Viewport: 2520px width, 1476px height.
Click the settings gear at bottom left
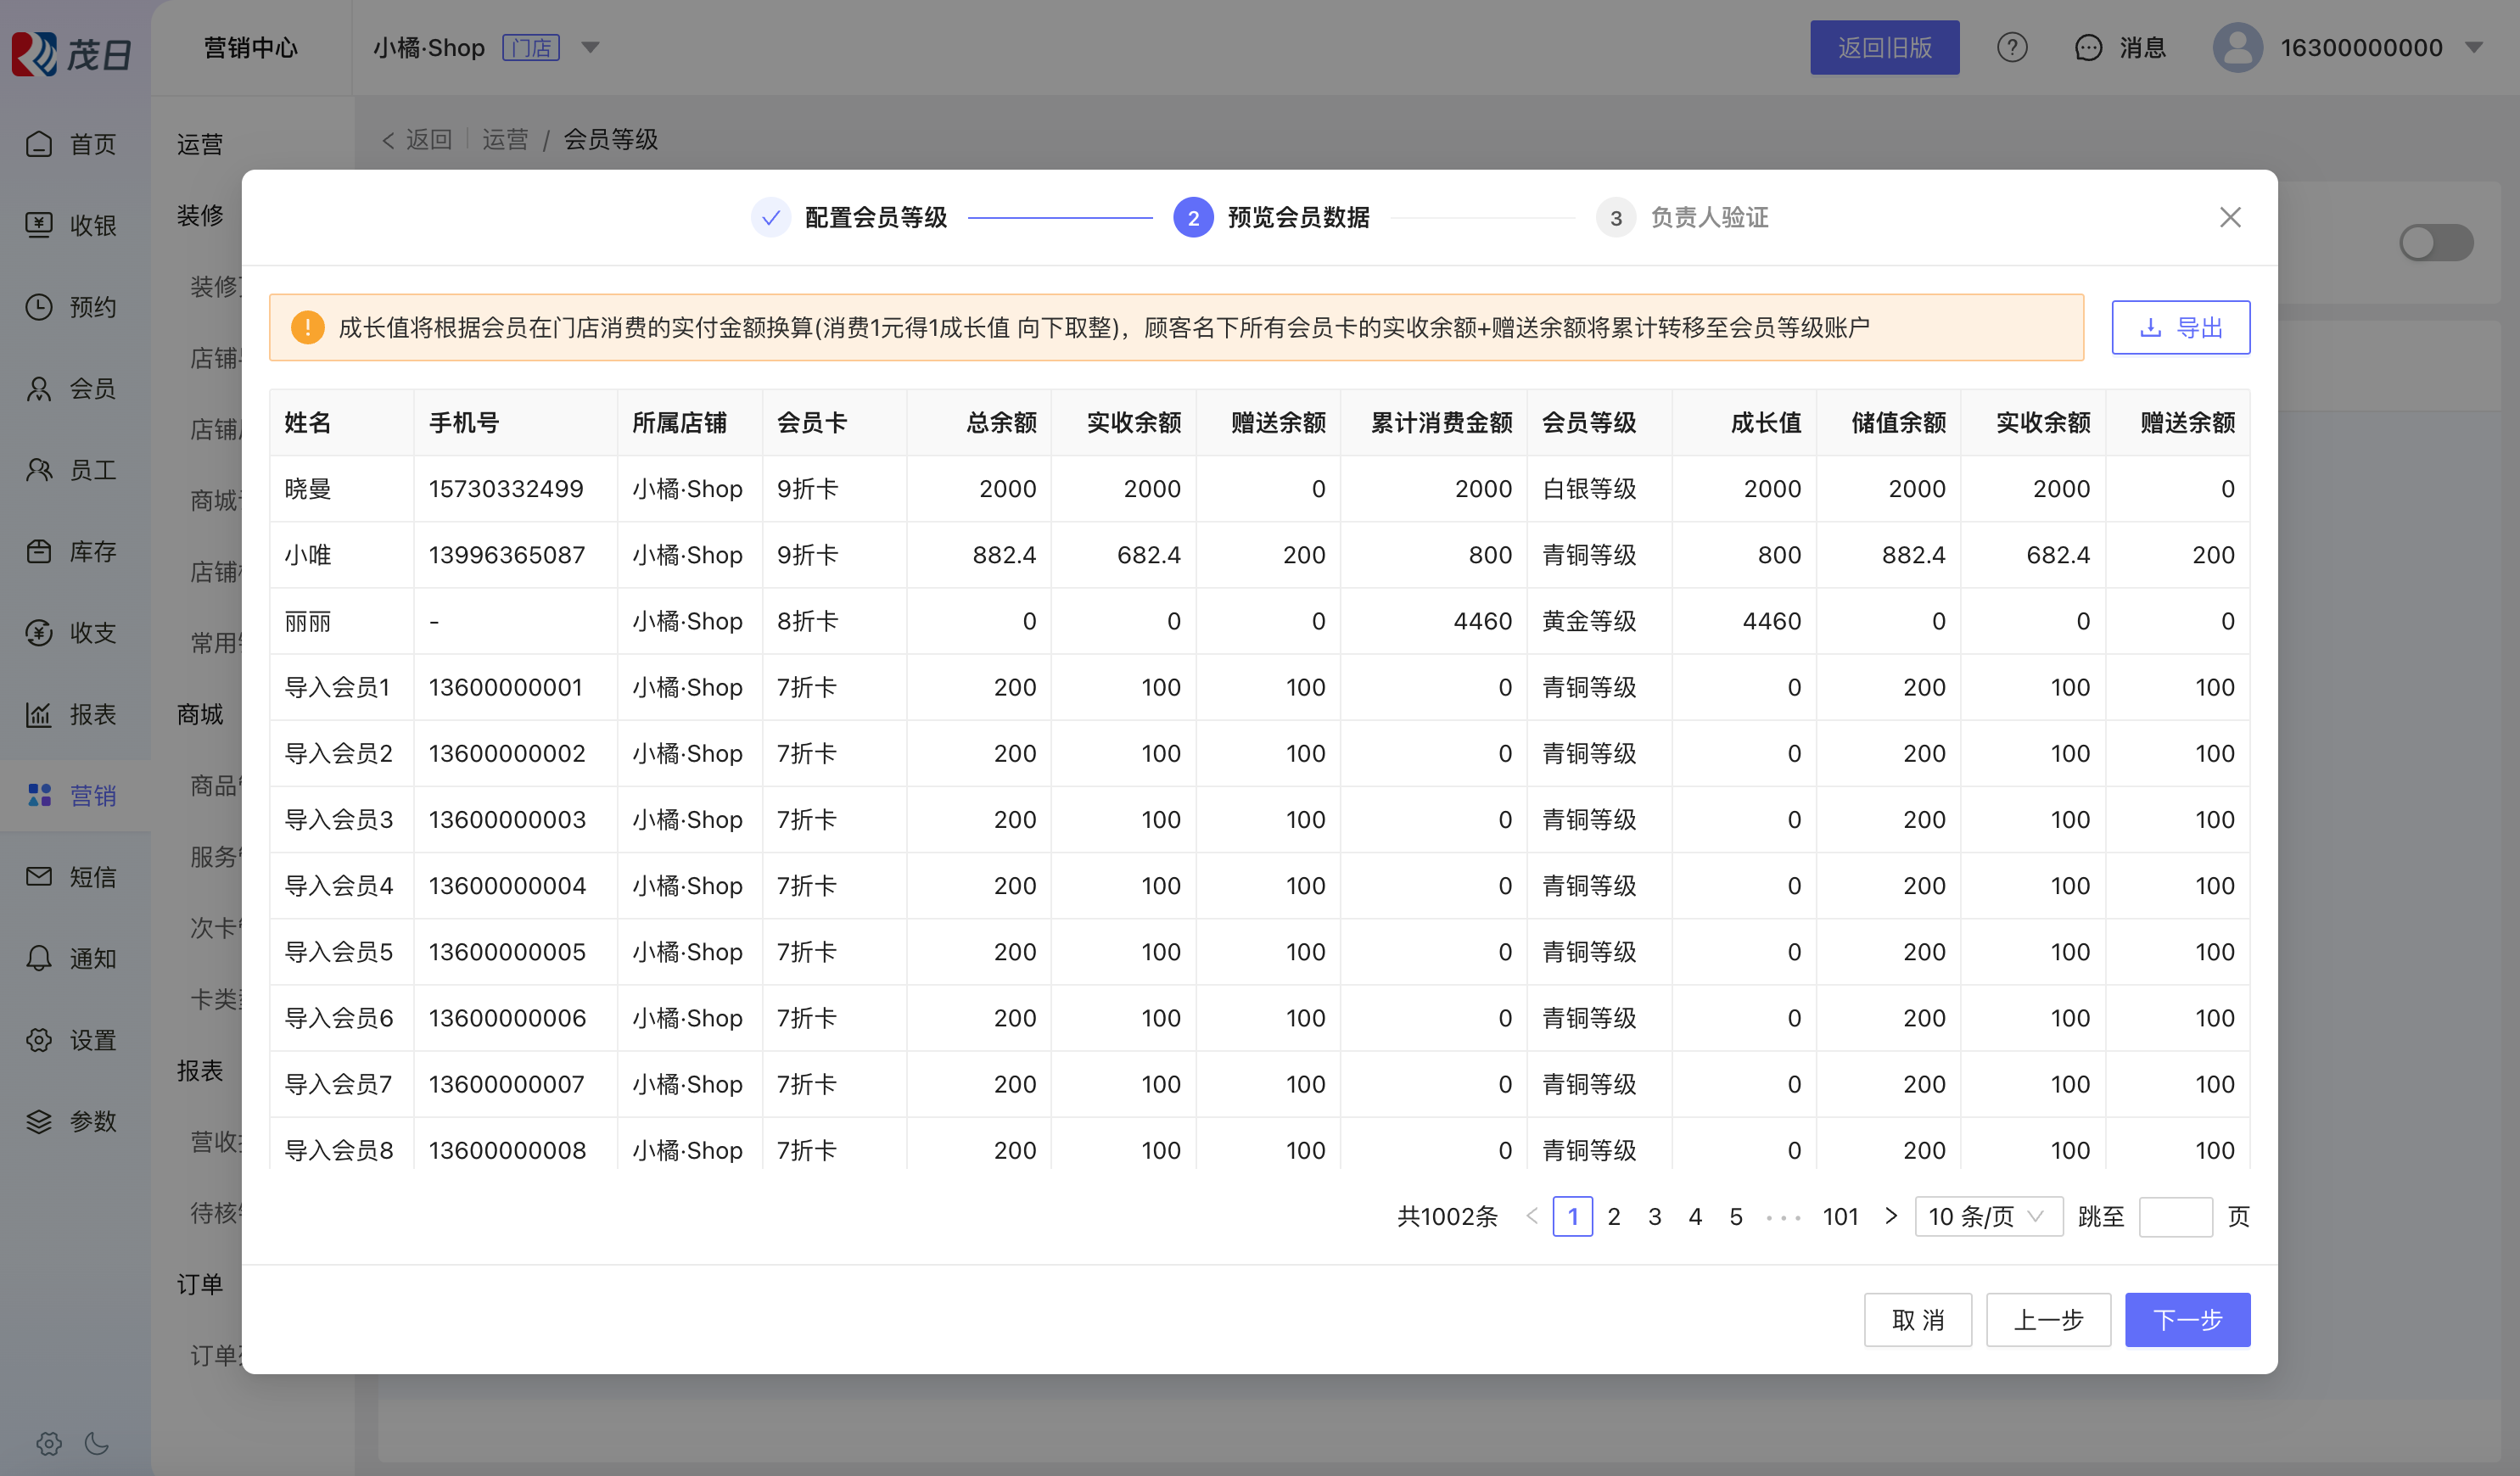point(49,1443)
